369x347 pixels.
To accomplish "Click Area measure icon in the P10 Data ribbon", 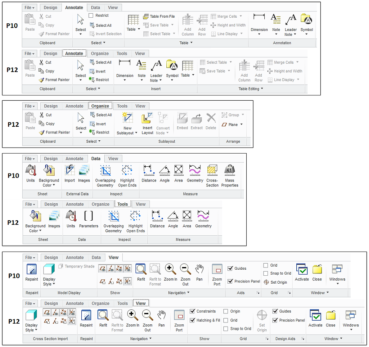I will (x=178, y=170).
